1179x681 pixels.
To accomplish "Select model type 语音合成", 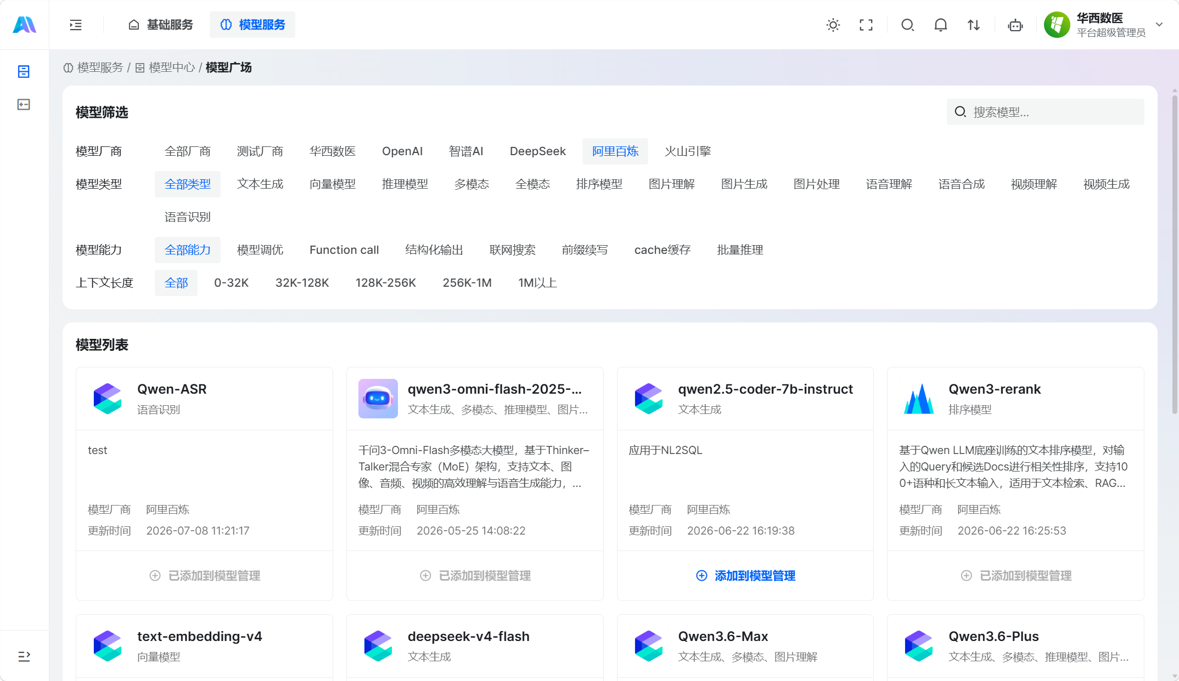I will click(x=962, y=184).
